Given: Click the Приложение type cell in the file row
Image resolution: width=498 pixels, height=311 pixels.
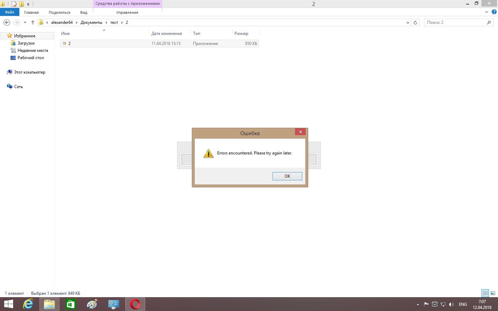Looking at the screenshot, I should 205,44.
